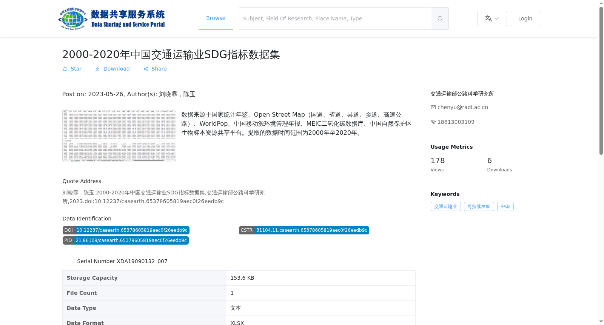Viewport: 604px width, 325px height.
Task: Click the scrollbar up arrow
Action: 601,3
